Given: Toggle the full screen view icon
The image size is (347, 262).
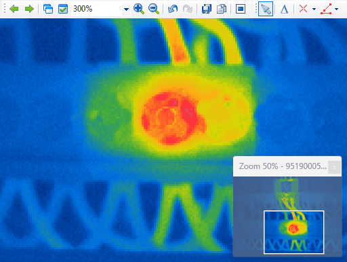Looking at the screenshot, I should tap(241, 9).
